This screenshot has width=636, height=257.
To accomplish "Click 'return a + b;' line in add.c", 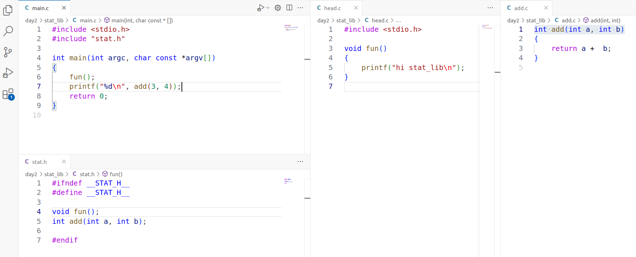I will click(581, 49).
